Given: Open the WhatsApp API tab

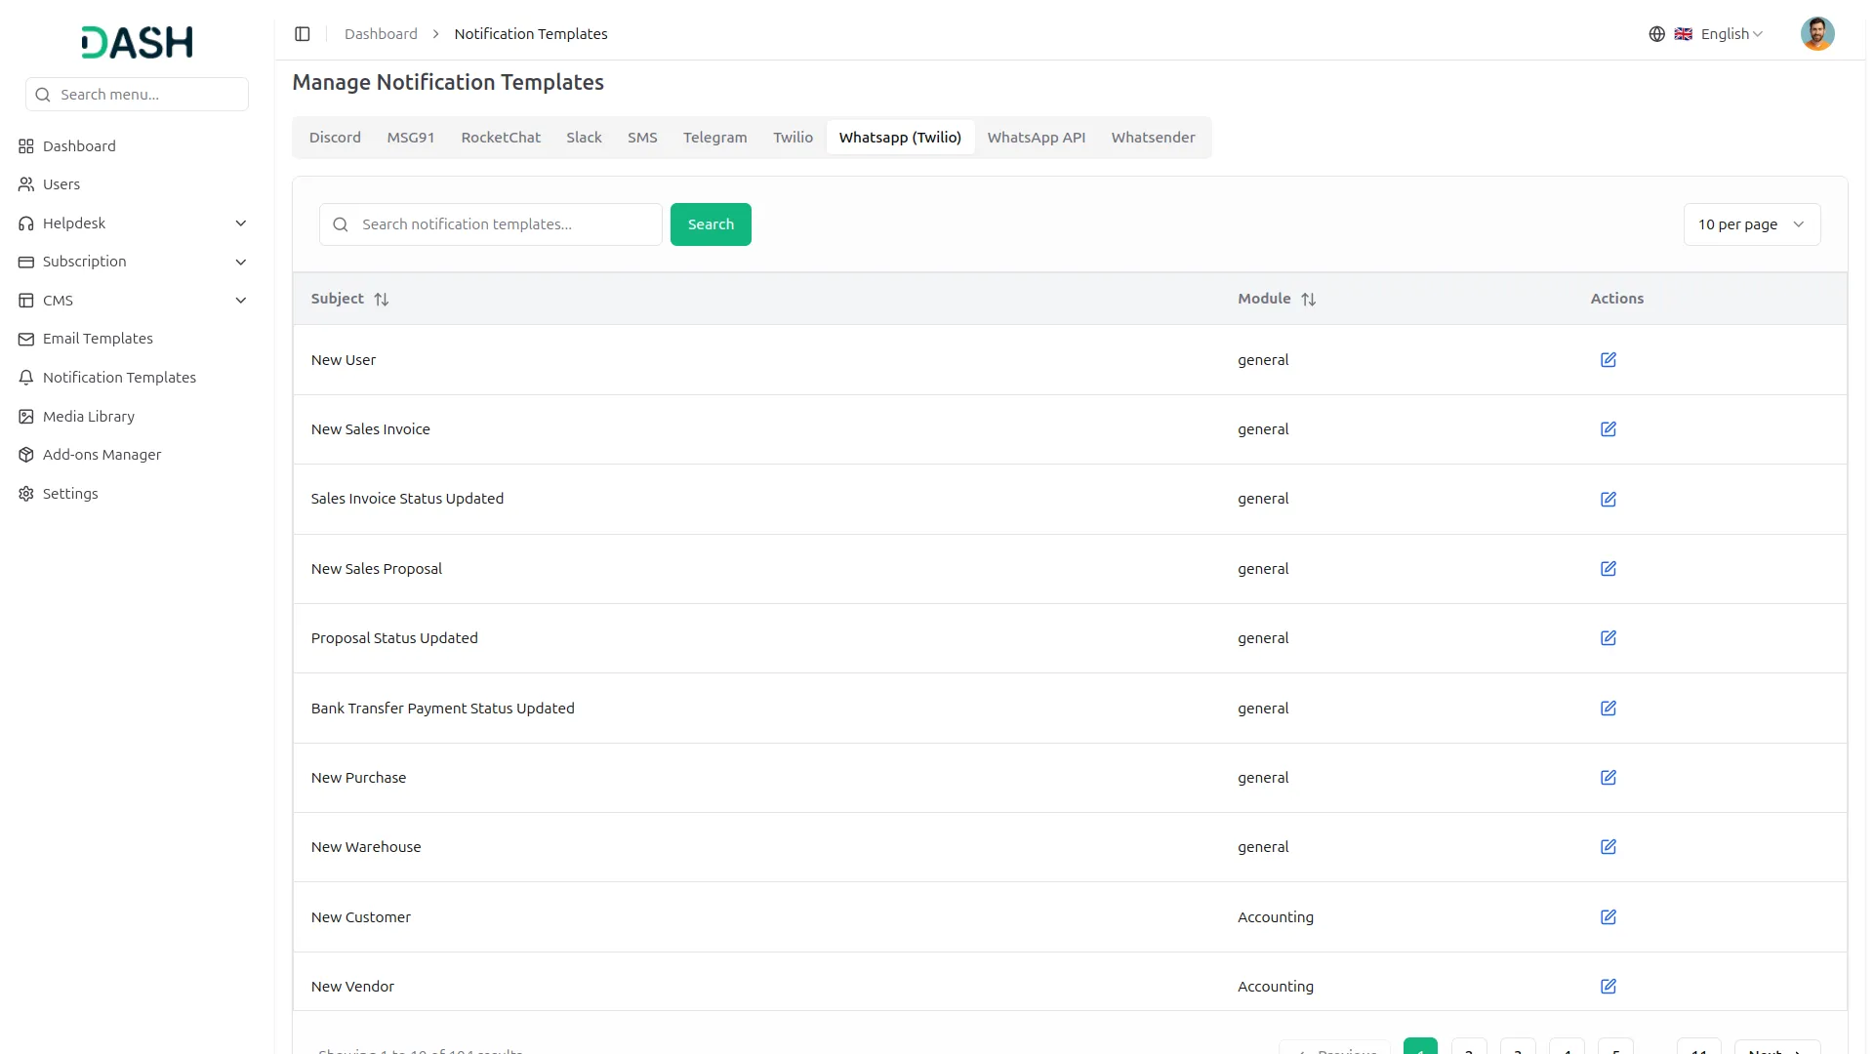Looking at the screenshot, I should click(1036, 137).
